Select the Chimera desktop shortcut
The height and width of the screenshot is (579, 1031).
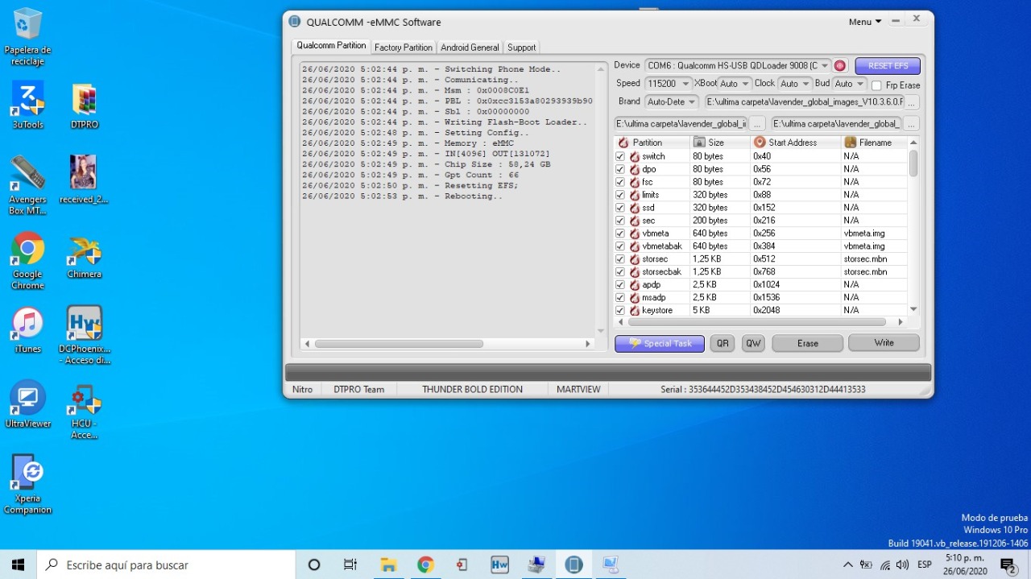click(x=84, y=256)
